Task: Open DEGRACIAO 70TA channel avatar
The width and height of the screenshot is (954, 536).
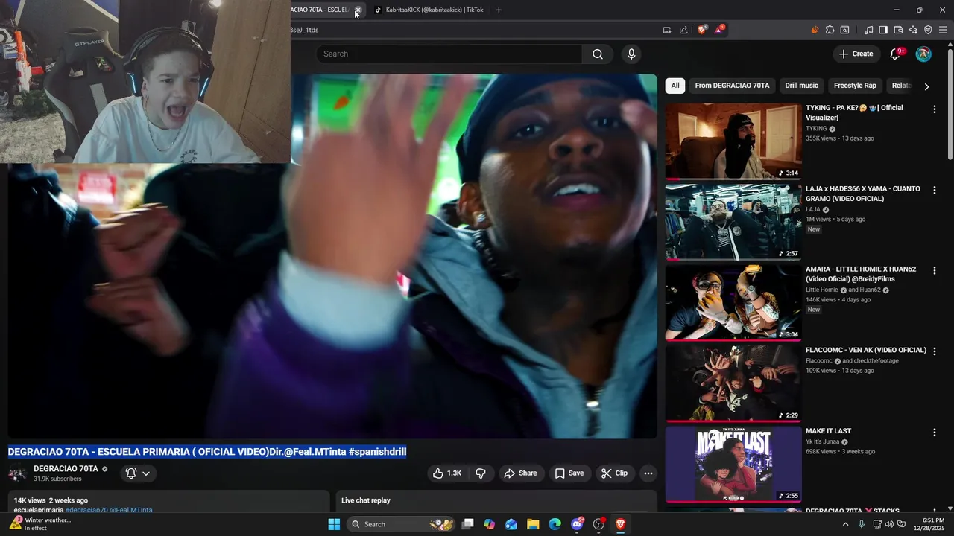Action: click(x=18, y=473)
